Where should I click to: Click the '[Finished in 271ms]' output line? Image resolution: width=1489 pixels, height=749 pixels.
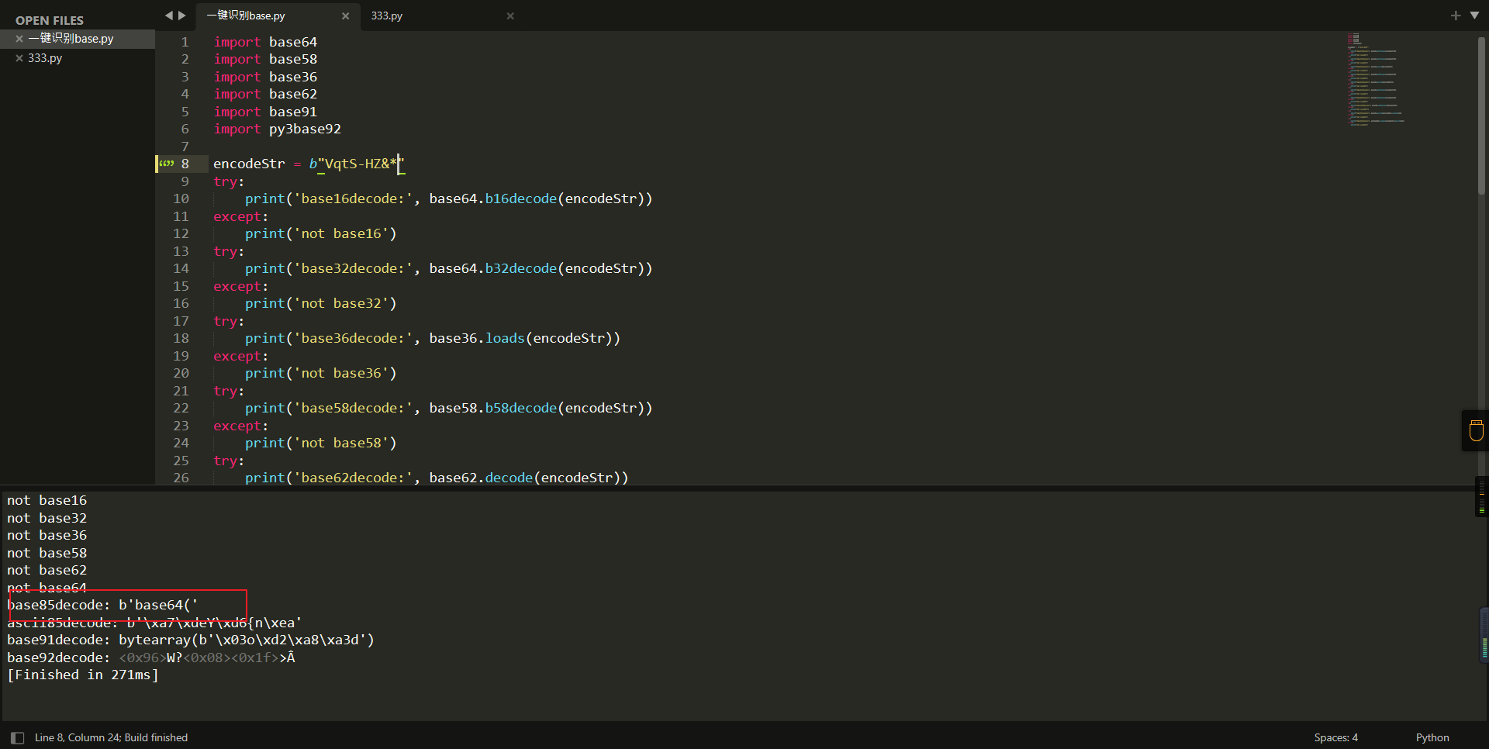83,675
